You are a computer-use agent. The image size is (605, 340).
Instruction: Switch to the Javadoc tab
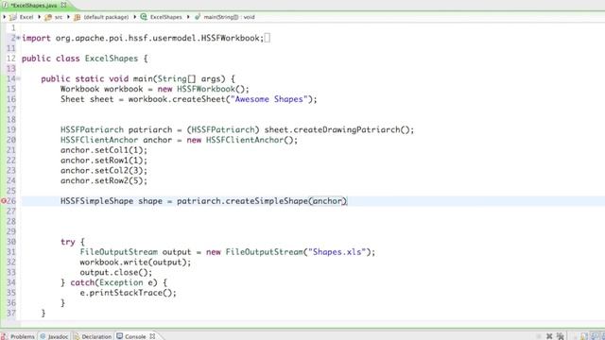[x=54, y=336]
